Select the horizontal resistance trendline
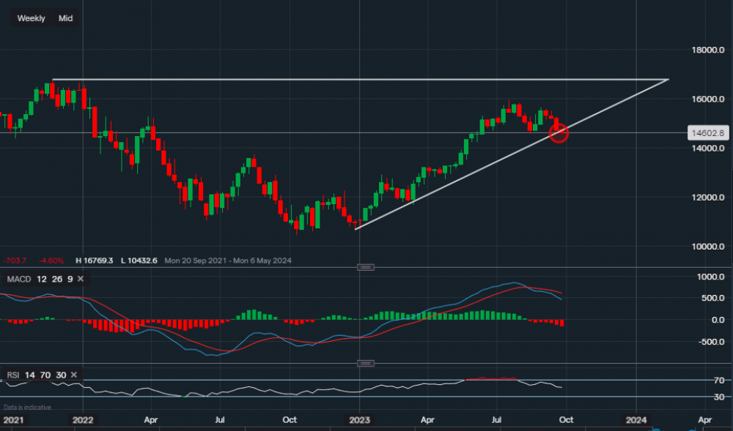This screenshot has height=431, width=733. point(293,79)
